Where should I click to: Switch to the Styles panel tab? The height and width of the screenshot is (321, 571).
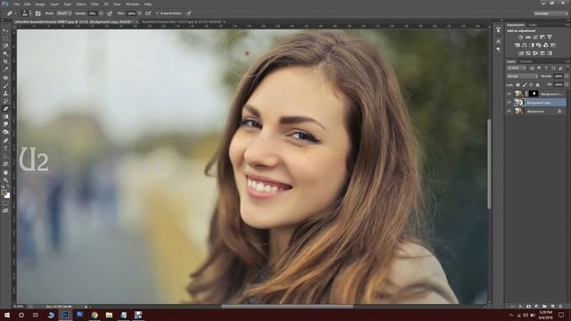533,25
